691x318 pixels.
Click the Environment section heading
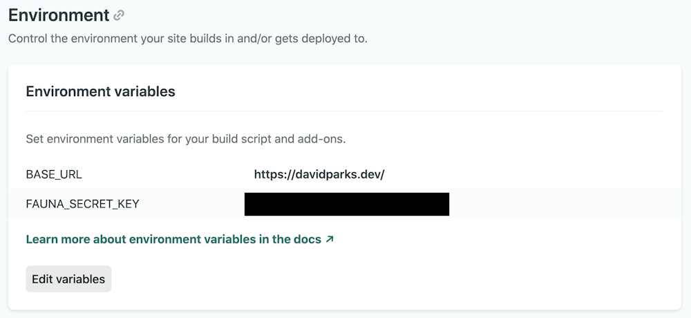59,15
